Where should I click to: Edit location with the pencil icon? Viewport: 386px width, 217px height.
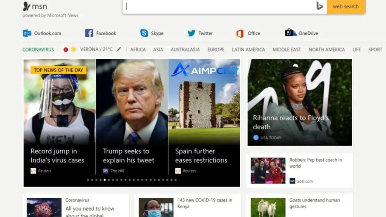119,49
